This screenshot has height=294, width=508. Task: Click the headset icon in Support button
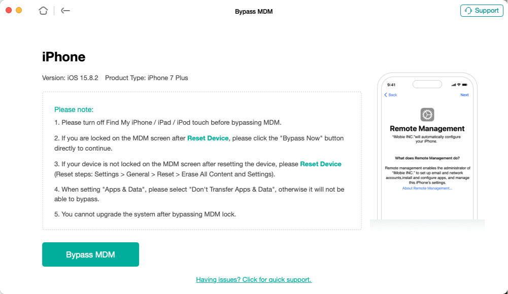(468, 11)
